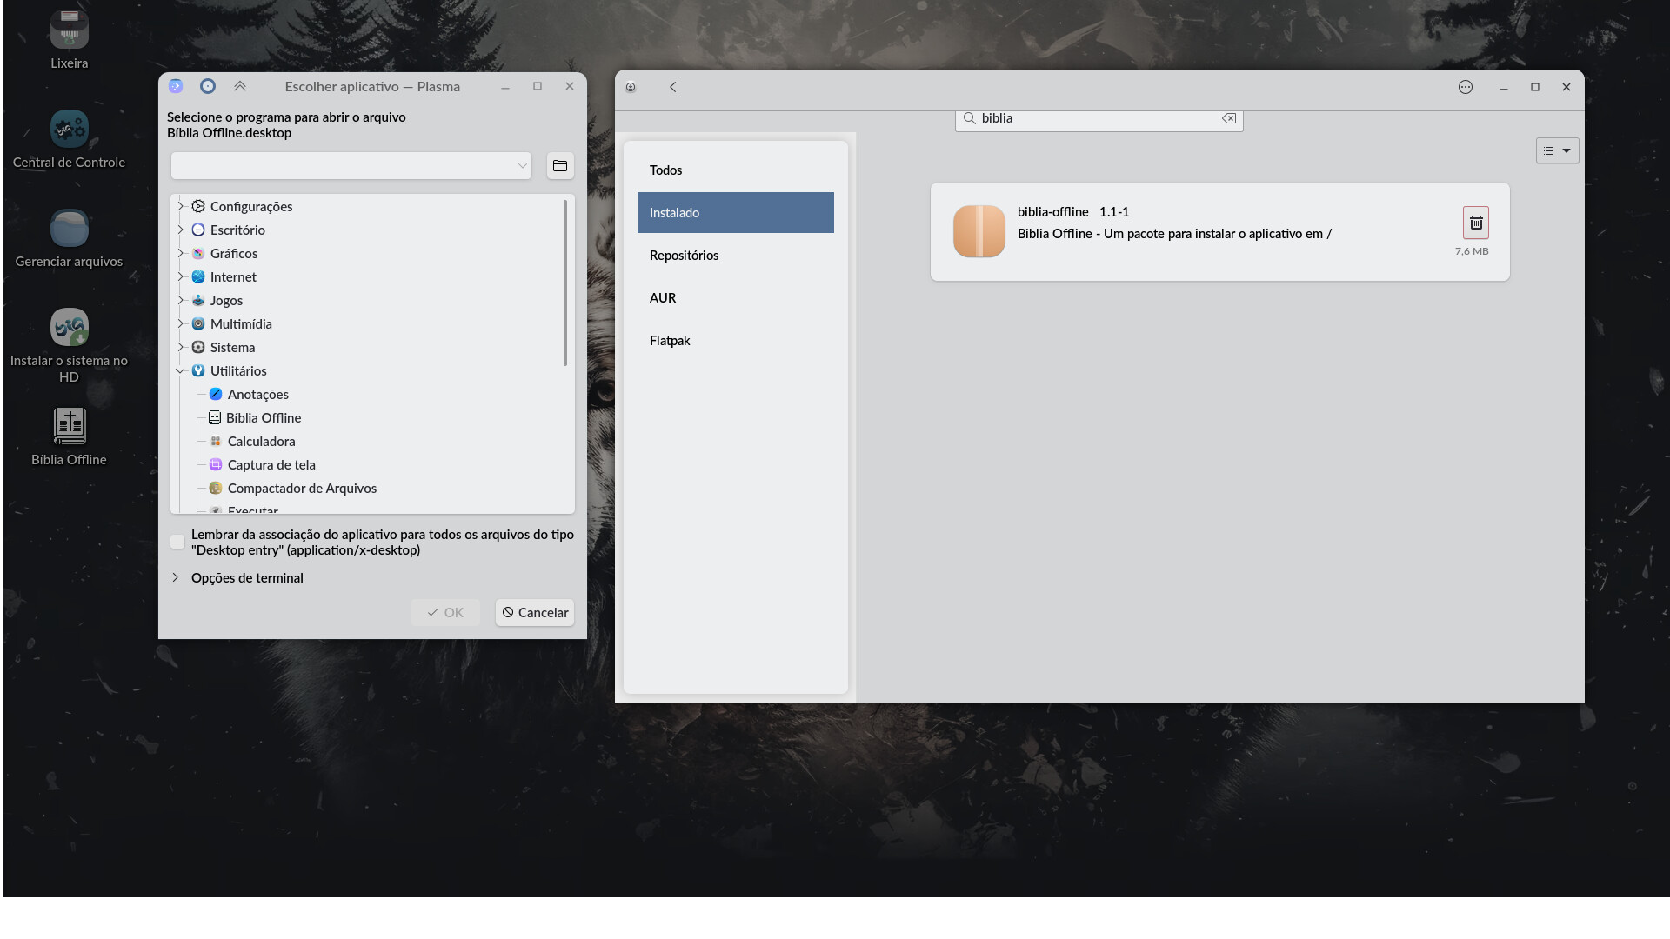Viewport: 1670px width, 939px height.
Task: Click the folder browse icon in app chooser
Action: [x=560, y=165]
